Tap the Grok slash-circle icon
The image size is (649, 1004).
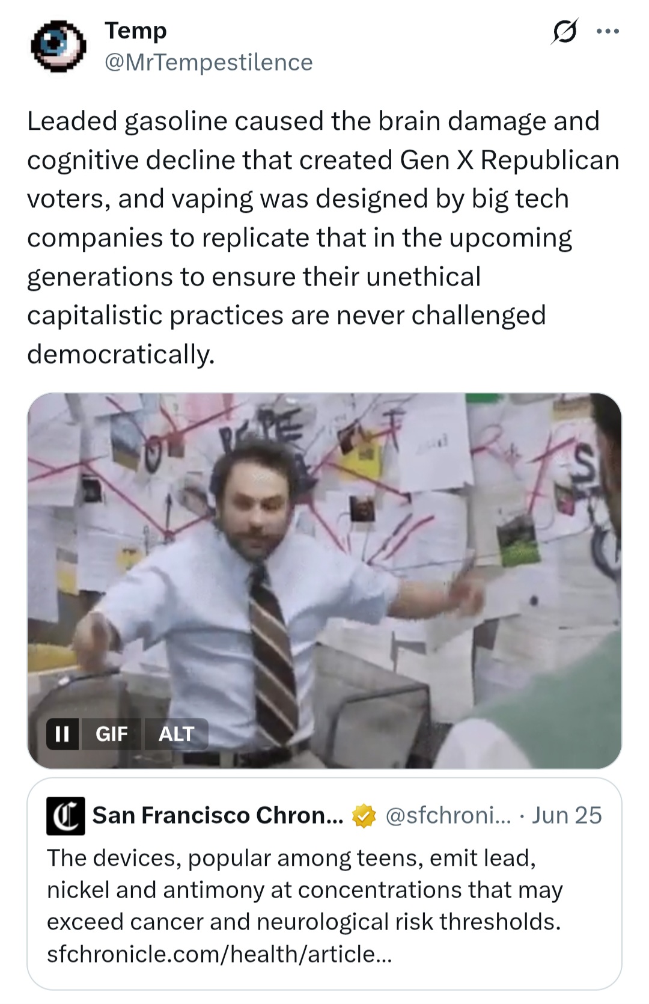tap(565, 32)
